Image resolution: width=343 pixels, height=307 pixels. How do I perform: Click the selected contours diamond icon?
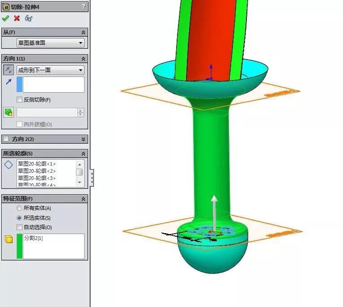[x=8, y=165]
